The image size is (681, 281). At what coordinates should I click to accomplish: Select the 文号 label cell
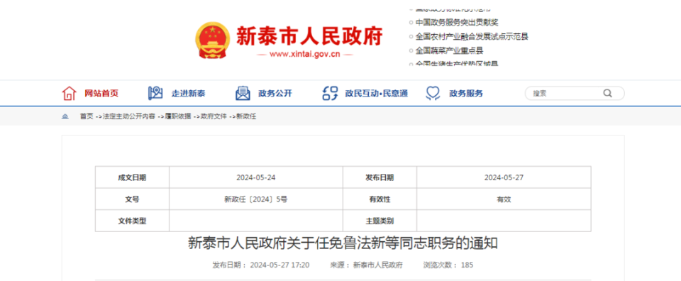(132, 199)
